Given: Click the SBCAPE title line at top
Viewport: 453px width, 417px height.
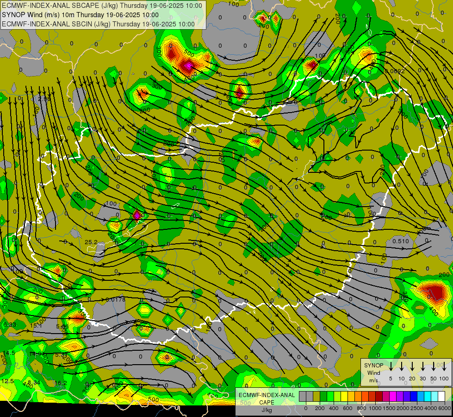Looking at the screenshot, I should coord(102,6).
